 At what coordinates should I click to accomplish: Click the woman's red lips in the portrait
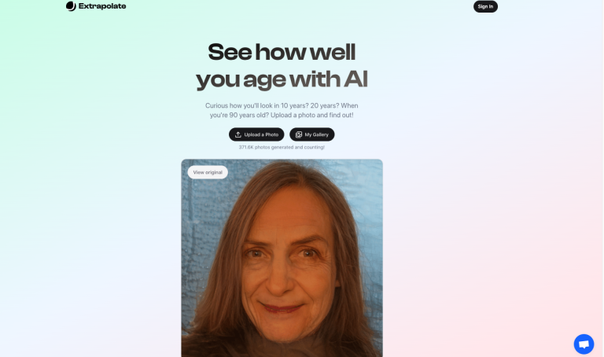click(x=282, y=308)
